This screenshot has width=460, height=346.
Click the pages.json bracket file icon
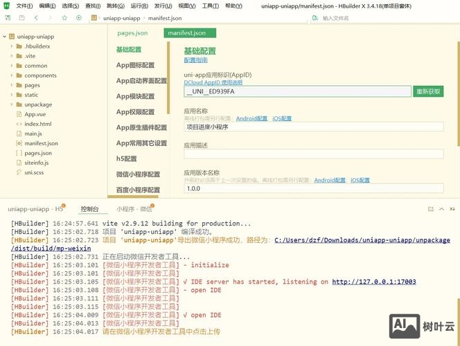pos(19,153)
